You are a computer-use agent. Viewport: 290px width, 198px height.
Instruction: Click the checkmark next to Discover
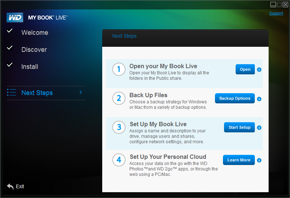pos(10,48)
